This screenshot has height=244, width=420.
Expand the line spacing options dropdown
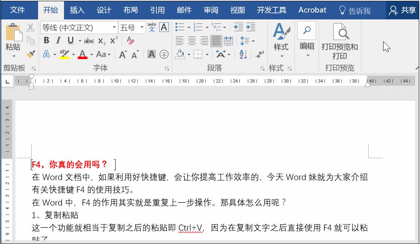coord(253,41)
